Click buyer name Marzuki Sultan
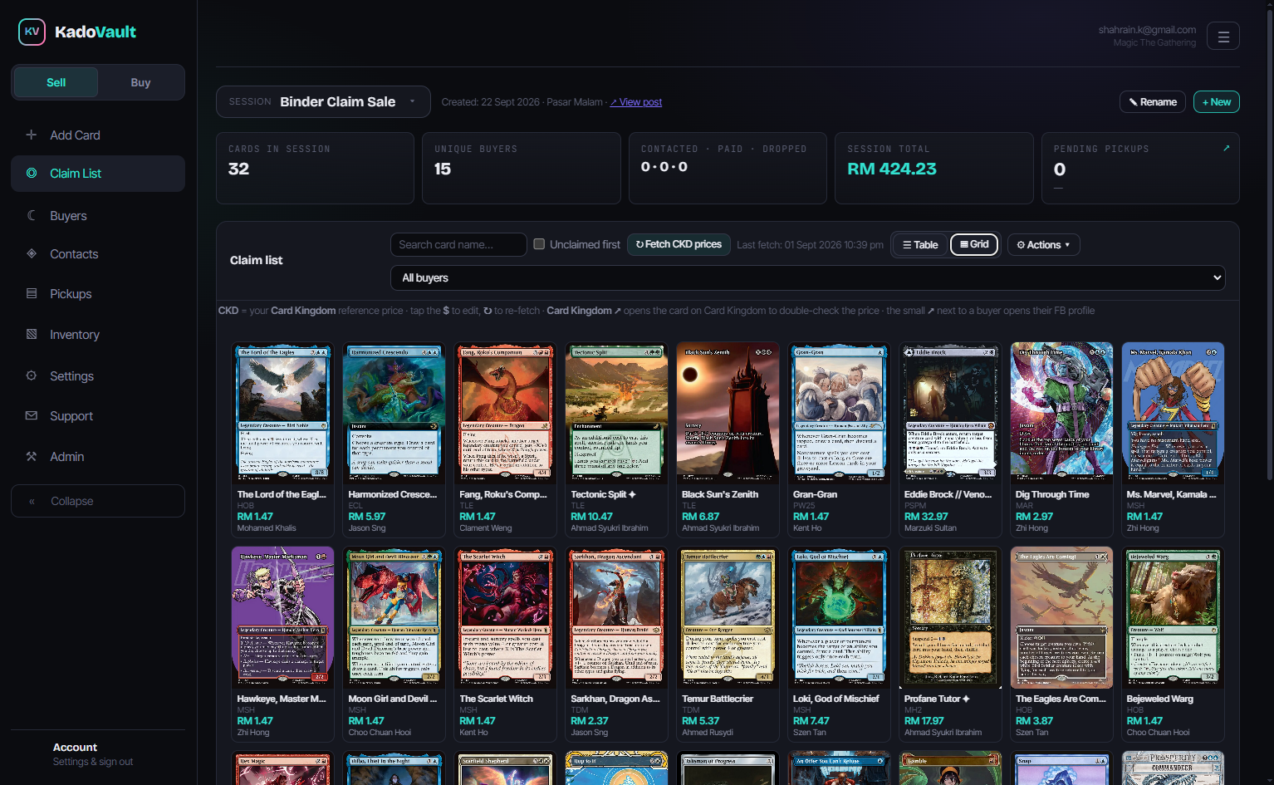 (x=930, y=528)
